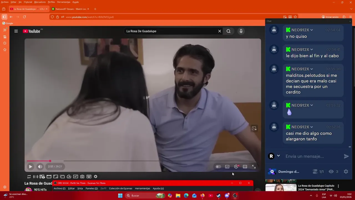Open the sidebar bookmarks star icon
Image resolution: width=355 pixels, height=200 pixels.
[x=5, y=50]
